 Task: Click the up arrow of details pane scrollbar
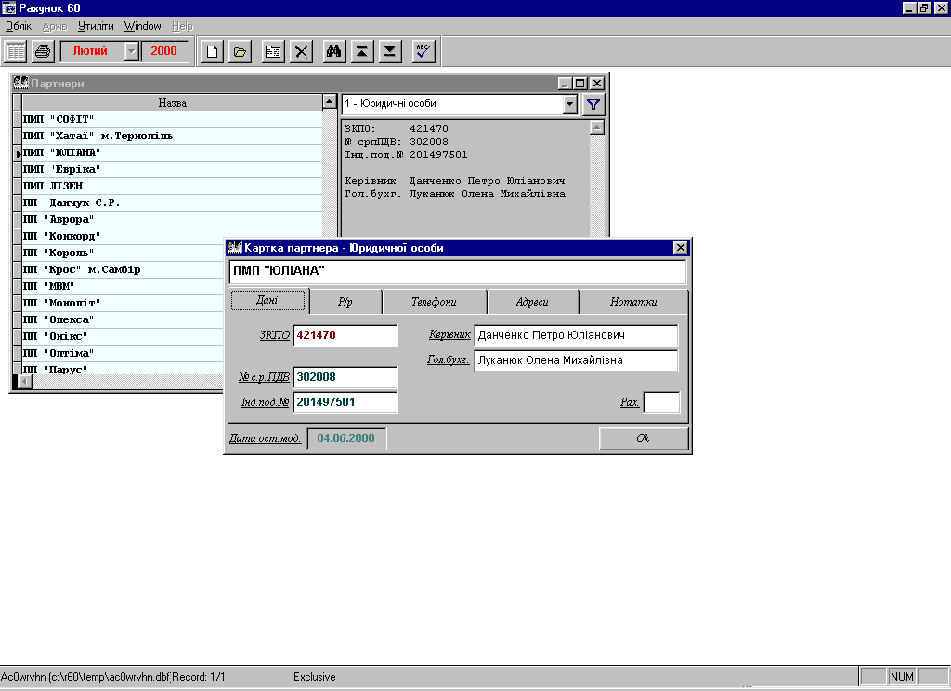pyautogui.click(x=597, y=127)
